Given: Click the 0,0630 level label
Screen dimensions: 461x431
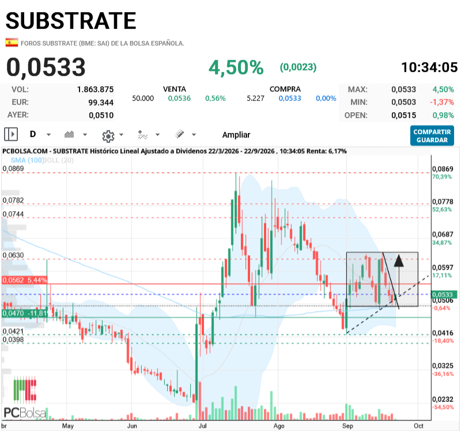Looking at the screenshot, I should (x=13, y=255).
